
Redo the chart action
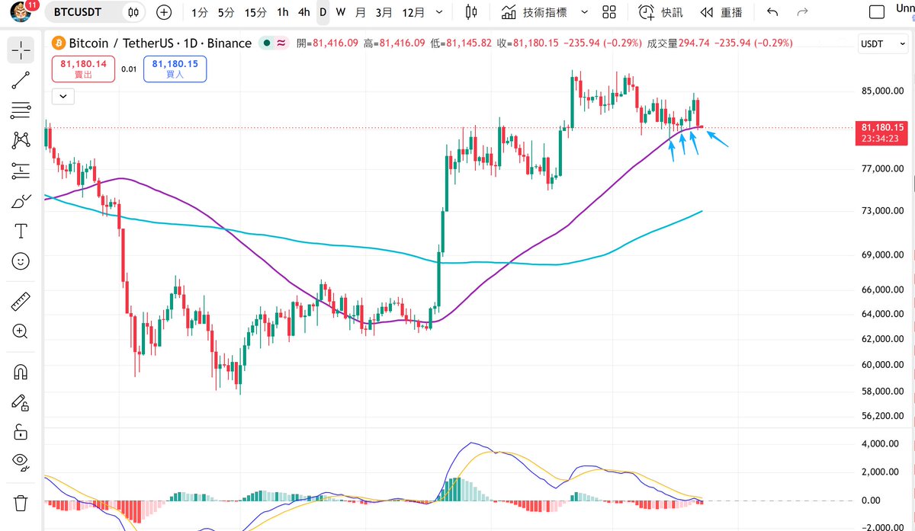801,12
